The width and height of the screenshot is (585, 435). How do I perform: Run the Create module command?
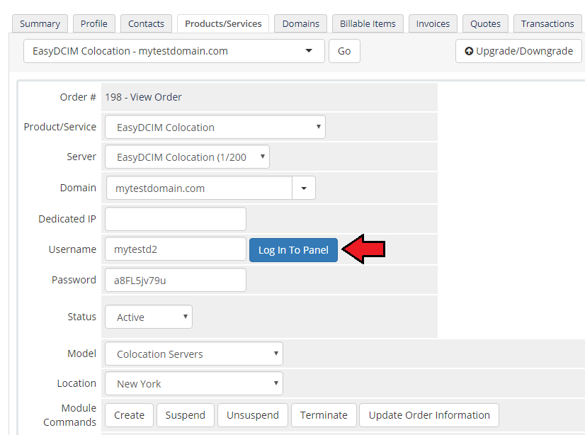129,415
